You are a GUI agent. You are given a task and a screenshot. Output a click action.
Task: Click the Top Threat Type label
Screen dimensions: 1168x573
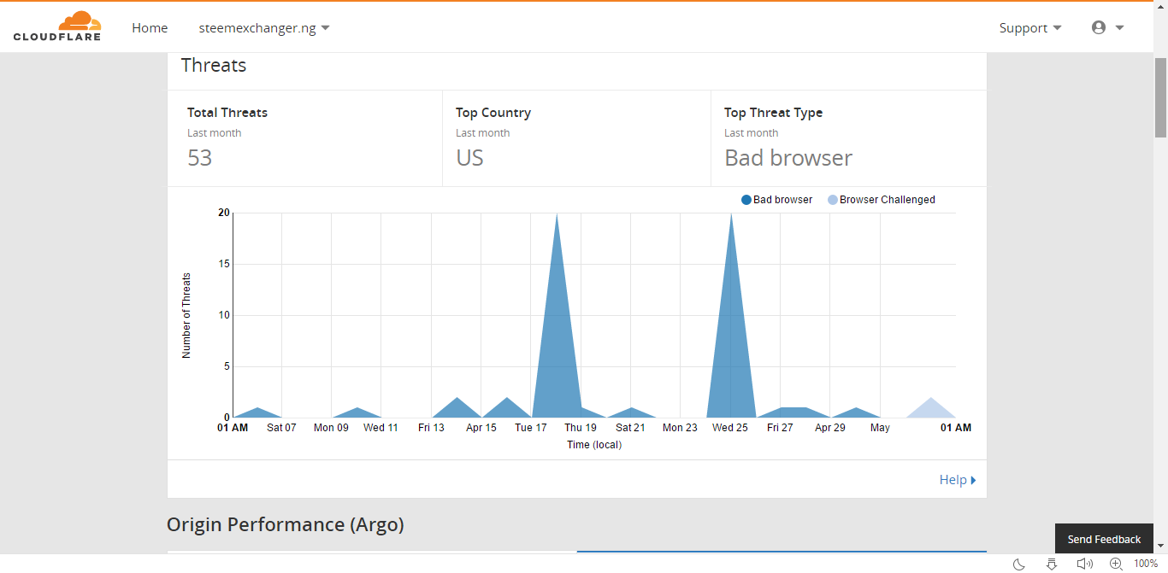click(773, 113)
